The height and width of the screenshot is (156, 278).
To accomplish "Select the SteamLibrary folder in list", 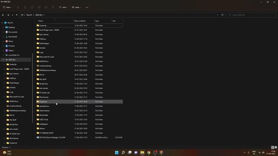I will (79, 110).
